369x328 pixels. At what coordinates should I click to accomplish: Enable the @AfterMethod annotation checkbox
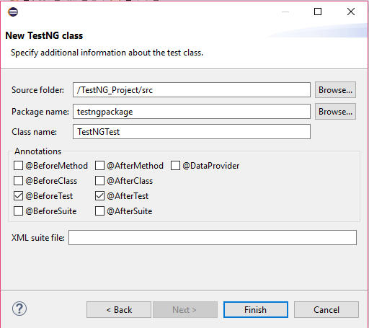pyautogui.click(x=99, y=166)
